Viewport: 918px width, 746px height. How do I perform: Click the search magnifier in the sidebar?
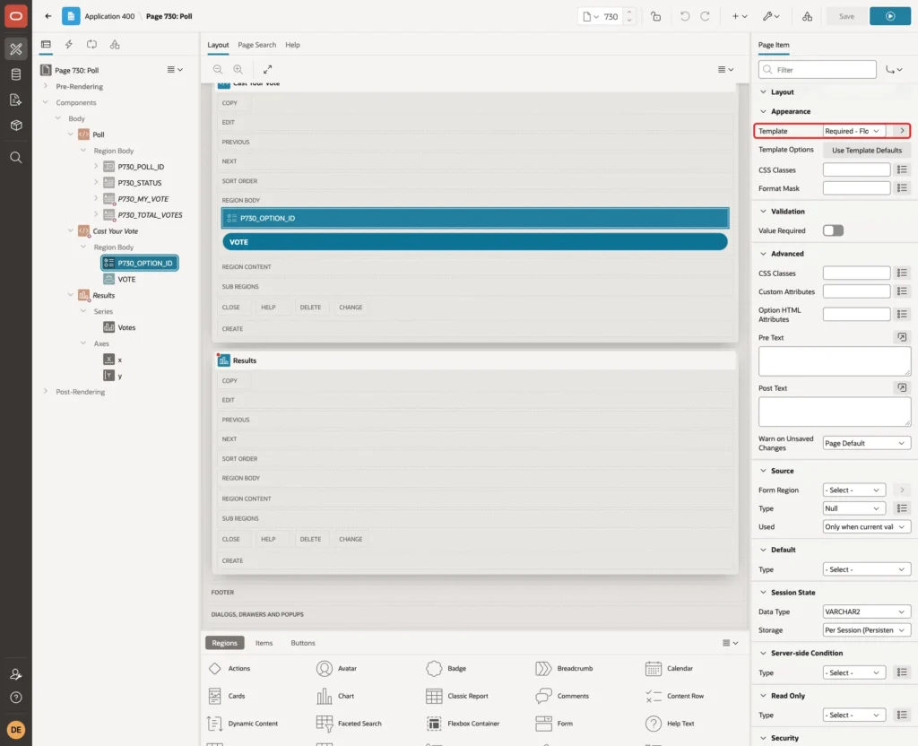point(16,158)
